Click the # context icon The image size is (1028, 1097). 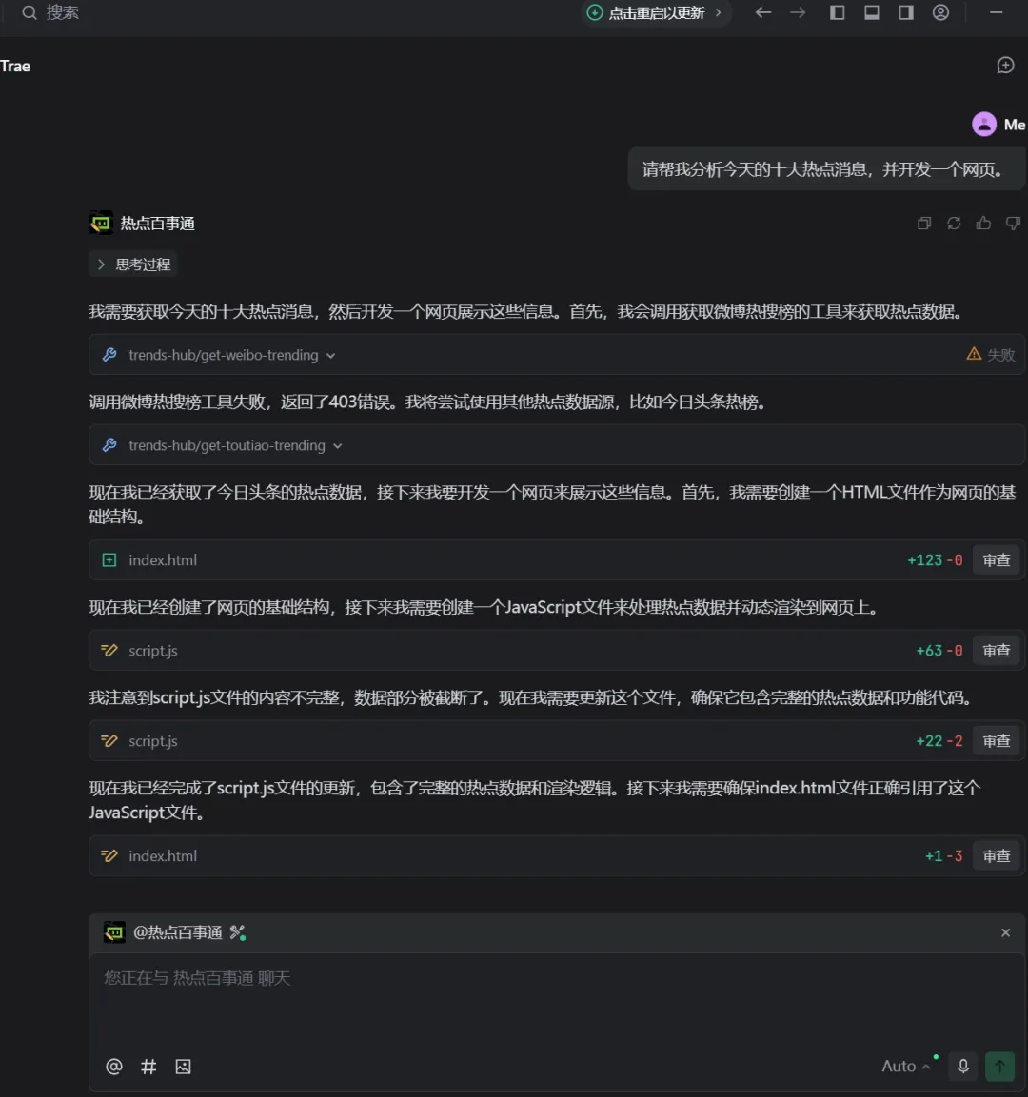[148, 1067]
